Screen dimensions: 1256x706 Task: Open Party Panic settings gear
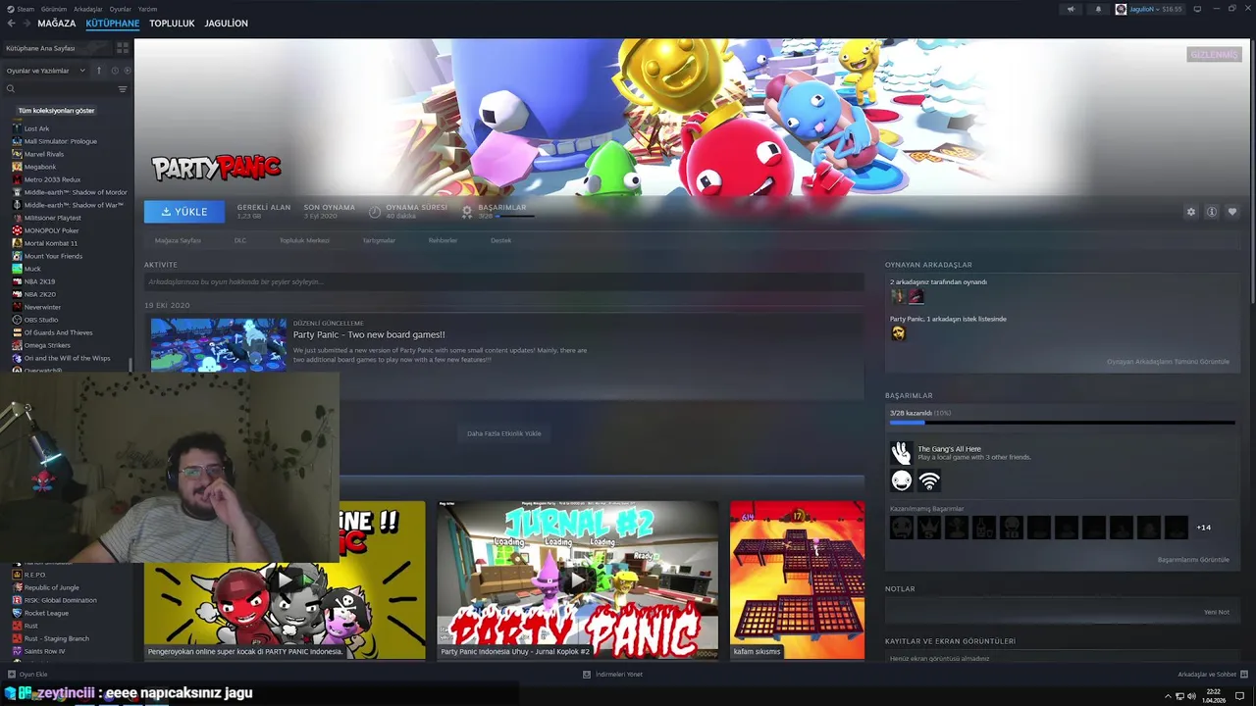[x=1191, y=212]
